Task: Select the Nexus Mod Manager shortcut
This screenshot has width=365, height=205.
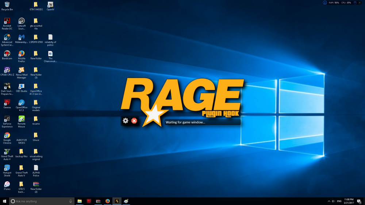Action: 21,70
